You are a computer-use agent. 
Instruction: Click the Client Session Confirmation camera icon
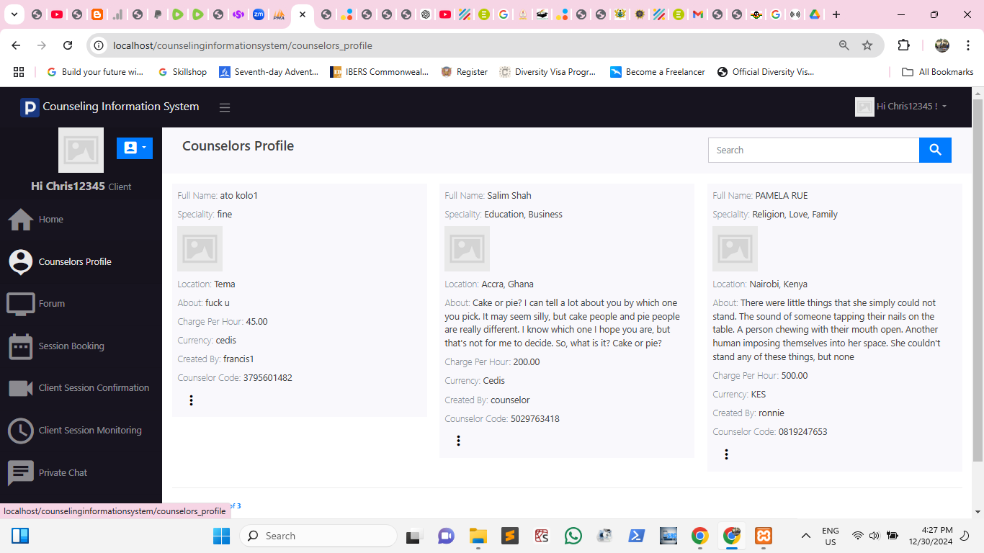[21, 388]
